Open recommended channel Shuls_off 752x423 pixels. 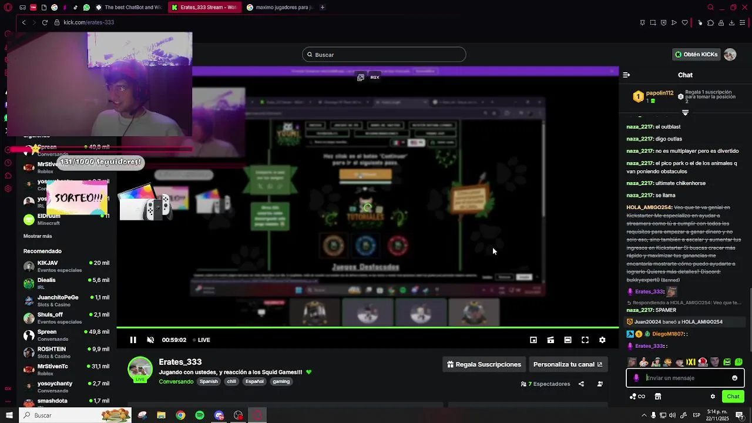point(66,318)
